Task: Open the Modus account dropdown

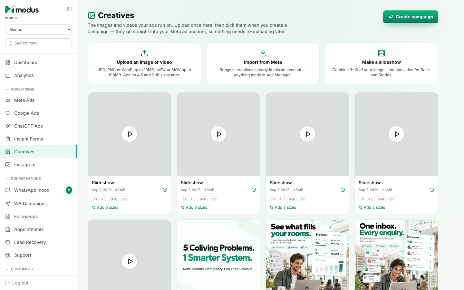Action: pos(38,29)
